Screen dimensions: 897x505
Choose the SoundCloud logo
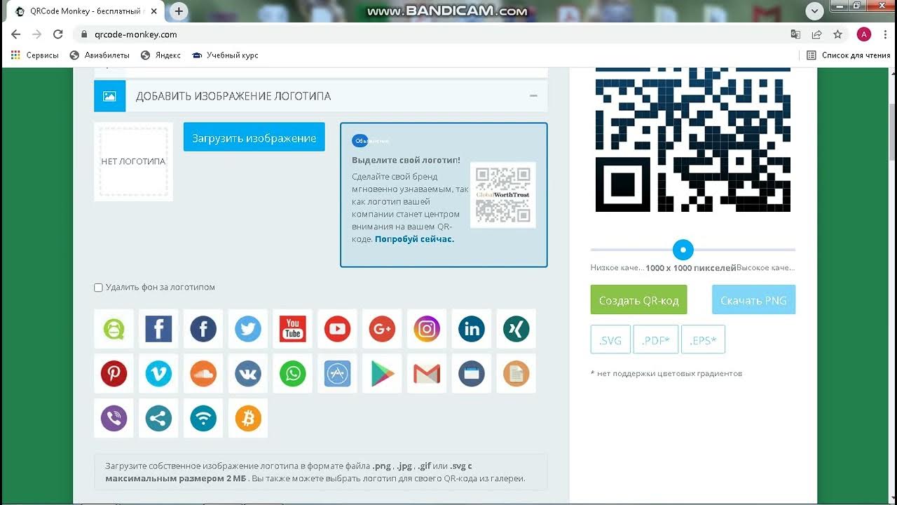[x=203, y=374]
